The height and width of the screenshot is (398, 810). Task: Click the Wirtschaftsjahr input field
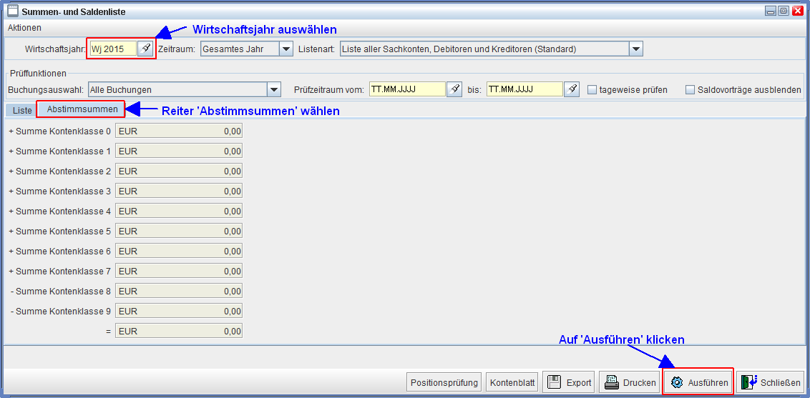[x=112, y=49]
